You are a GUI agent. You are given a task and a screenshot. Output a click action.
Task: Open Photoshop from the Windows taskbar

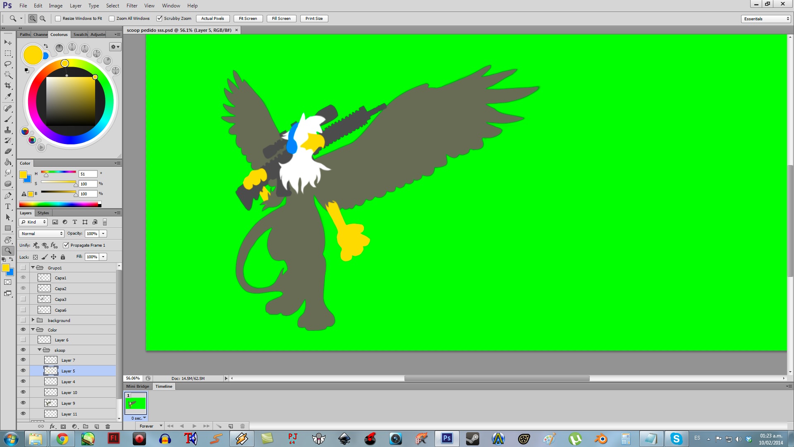[447, 438]
